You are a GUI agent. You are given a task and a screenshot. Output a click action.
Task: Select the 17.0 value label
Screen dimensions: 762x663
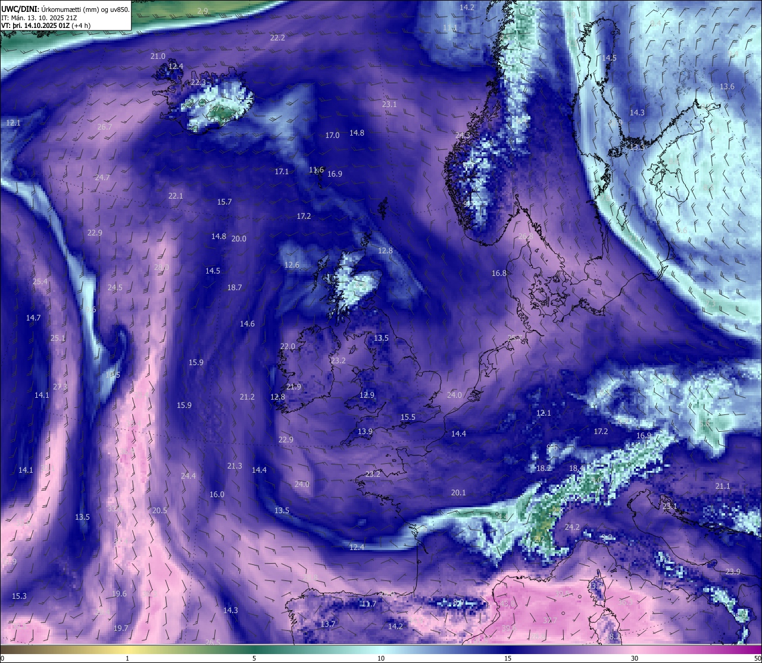pos(332,136)
